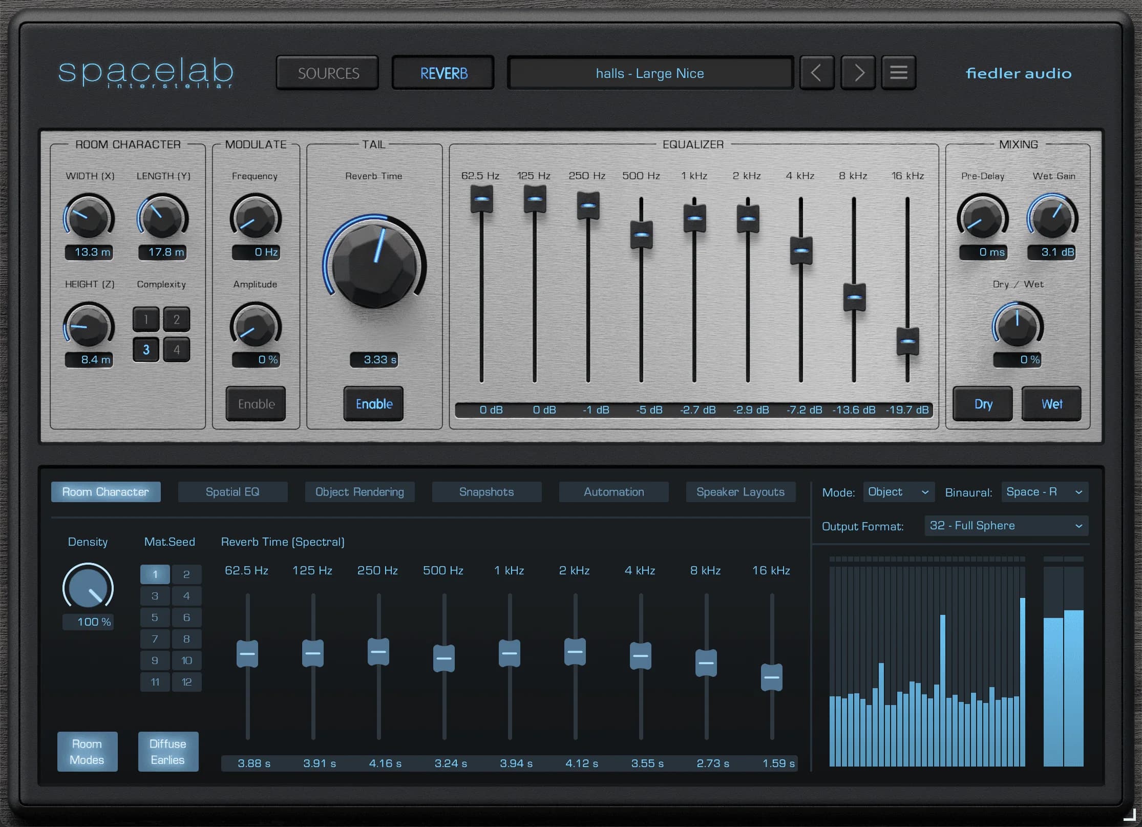Open the Binaural dropdown showing Space - R
Viewport: 1142px width, 827px height.
click(x=1044, y=491)
